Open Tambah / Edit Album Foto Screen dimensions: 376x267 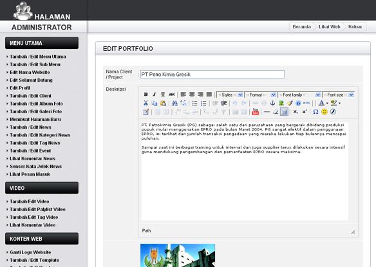36,104
